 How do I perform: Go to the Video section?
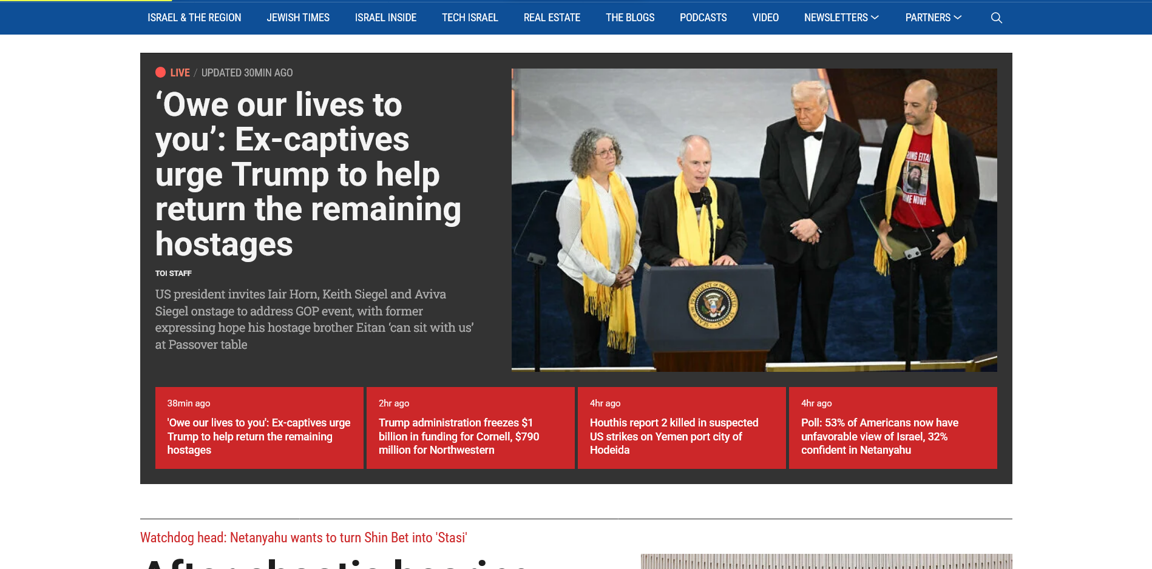click(x=765, y=18)
